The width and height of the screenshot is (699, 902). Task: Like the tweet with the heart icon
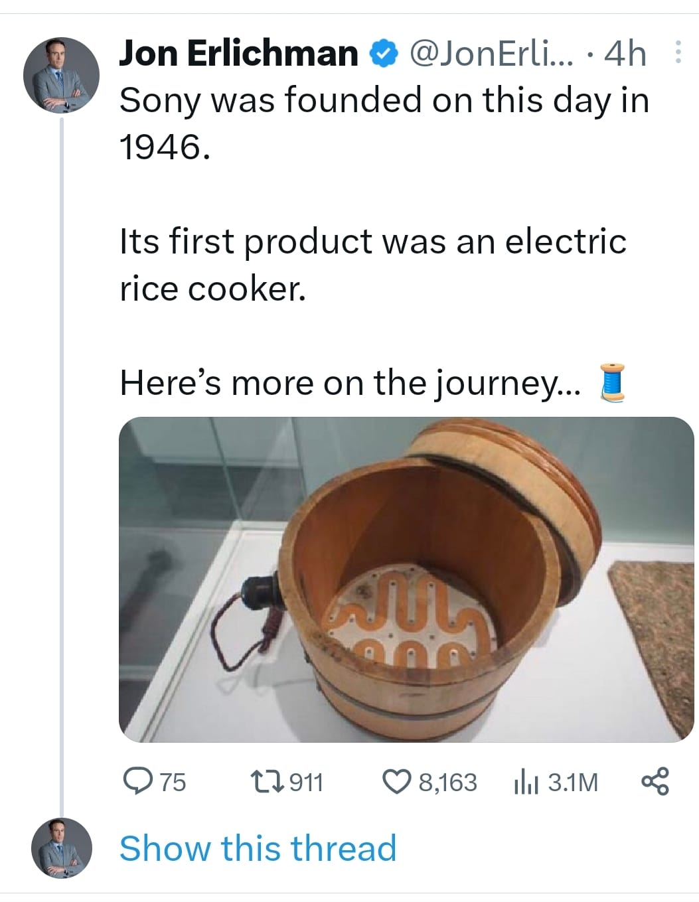pos(398,781)
